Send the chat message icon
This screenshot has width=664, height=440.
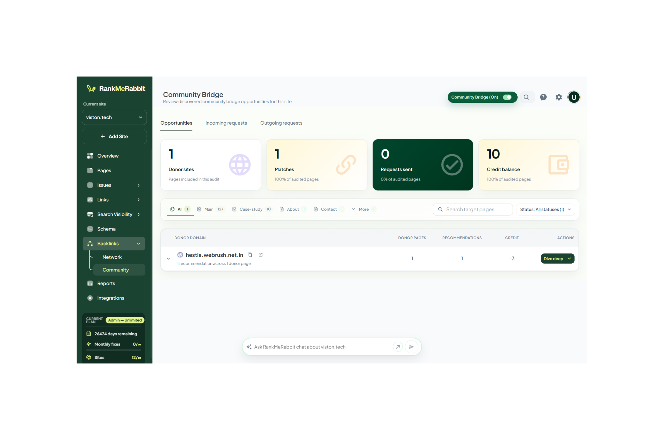[411, 347]
